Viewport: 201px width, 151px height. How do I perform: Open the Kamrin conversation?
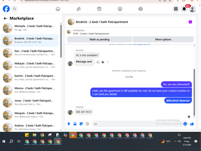30,78
